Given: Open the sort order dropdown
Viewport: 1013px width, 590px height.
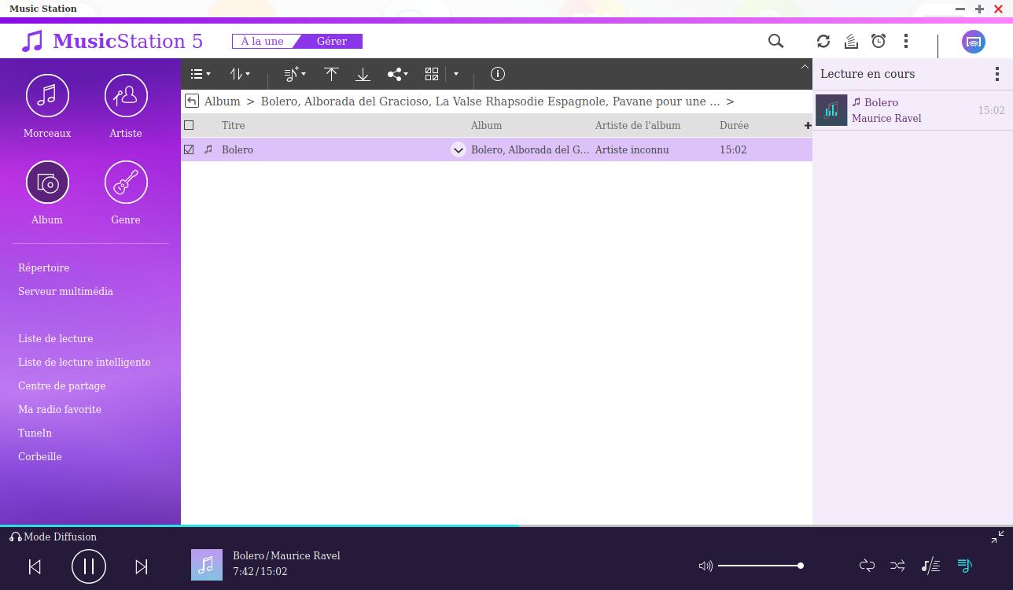Looking at the screenshot, I should pyautogui.click(x=240, y=74).
